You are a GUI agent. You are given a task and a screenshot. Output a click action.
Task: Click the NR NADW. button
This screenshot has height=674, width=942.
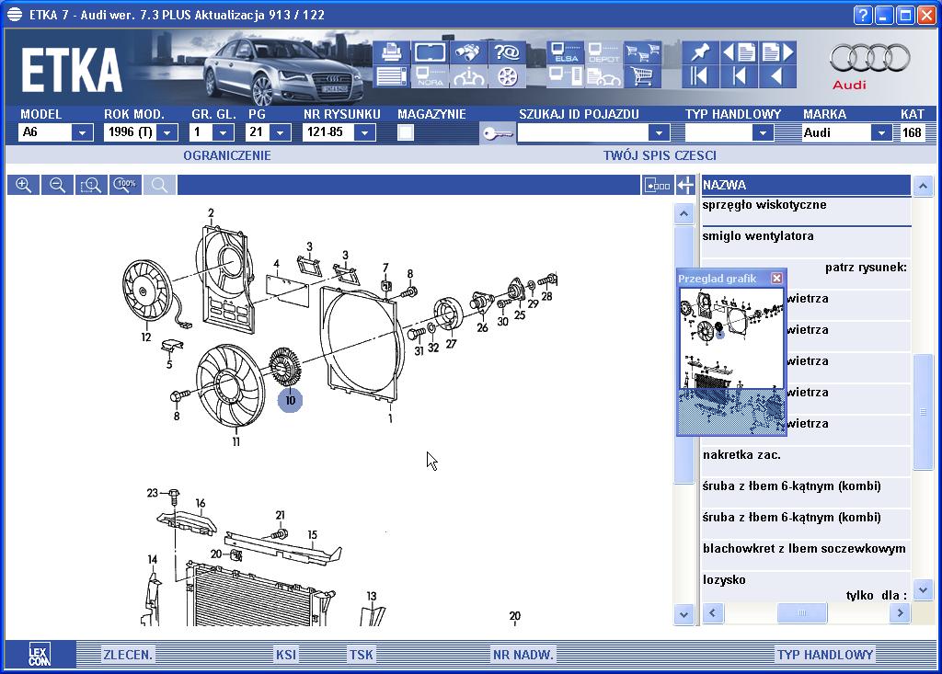tap(523, 655)
